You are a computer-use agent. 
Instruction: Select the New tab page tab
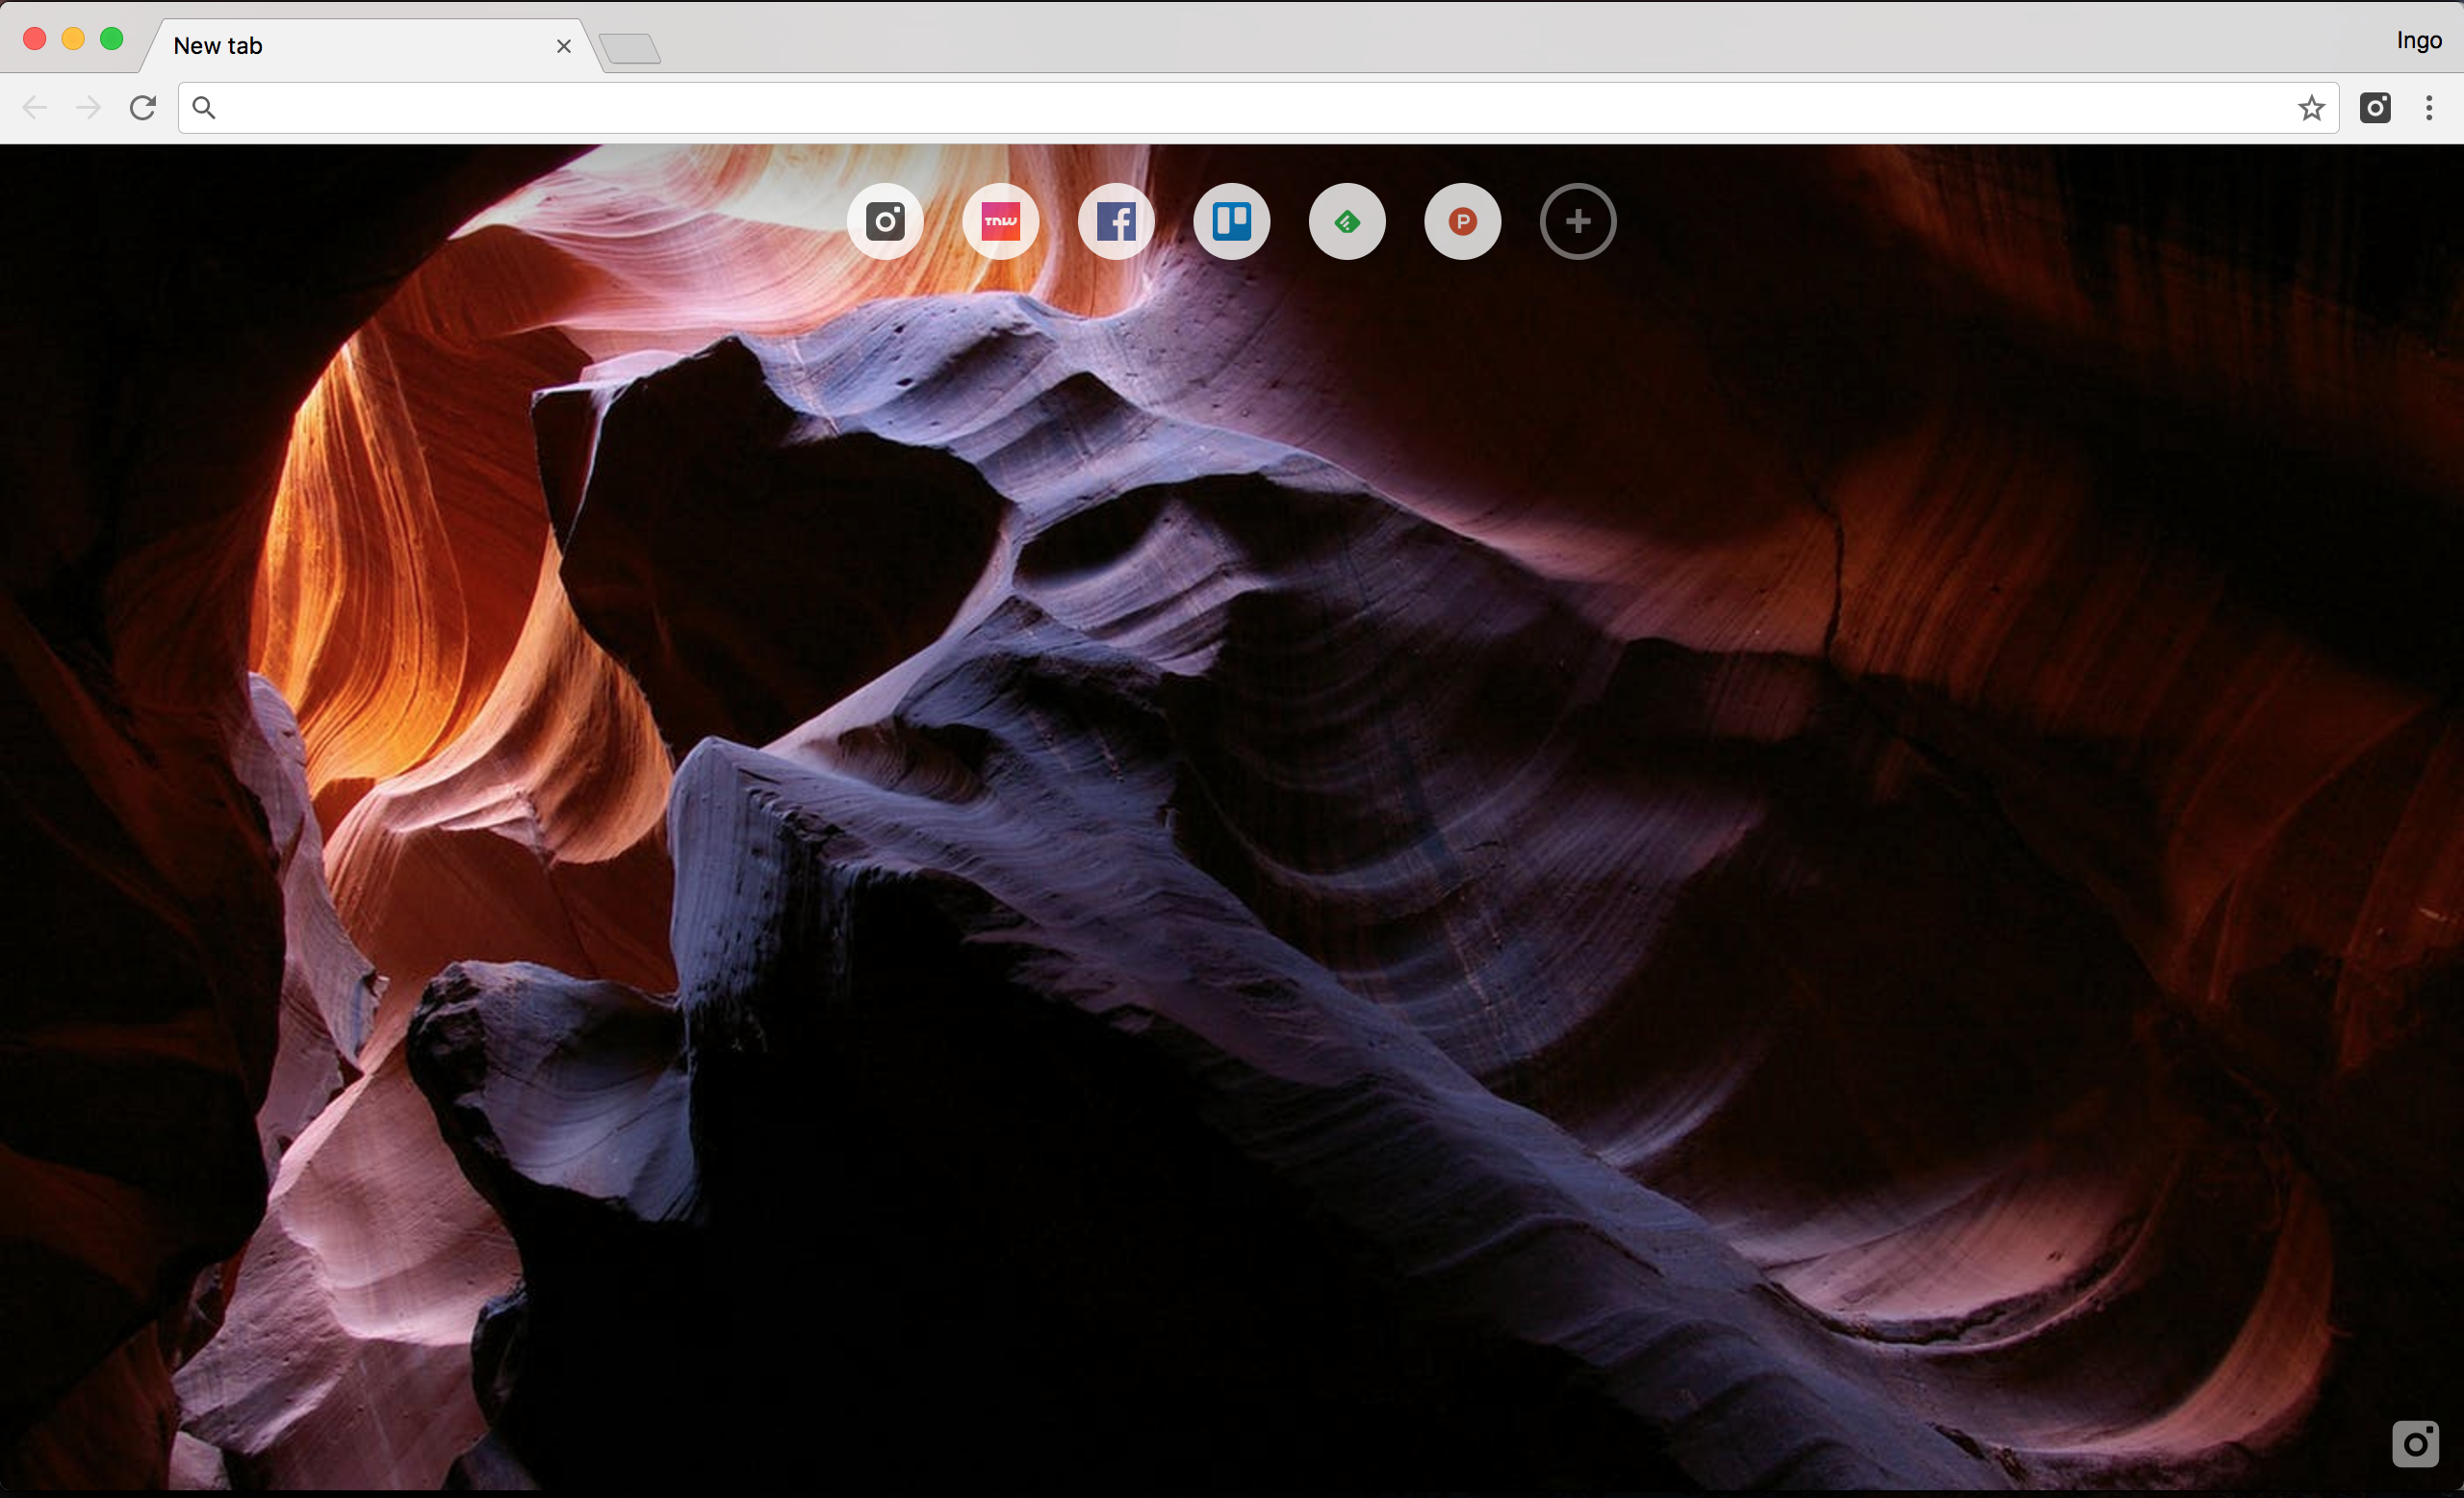300,46
